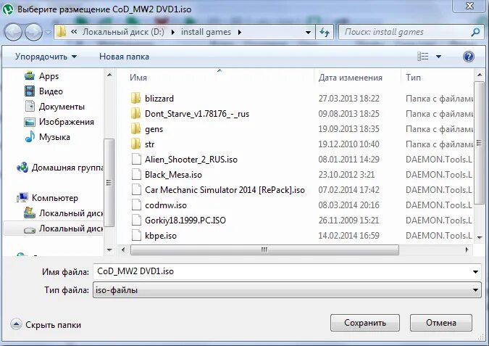Screen dimensions: 489x346
Task: Click the file icon of Black_Mesa.iso
Action: click(136, 175)
